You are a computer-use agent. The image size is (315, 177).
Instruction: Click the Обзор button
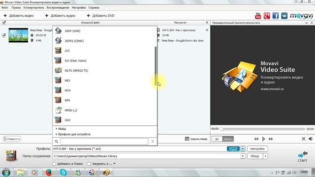click(255, 156)
